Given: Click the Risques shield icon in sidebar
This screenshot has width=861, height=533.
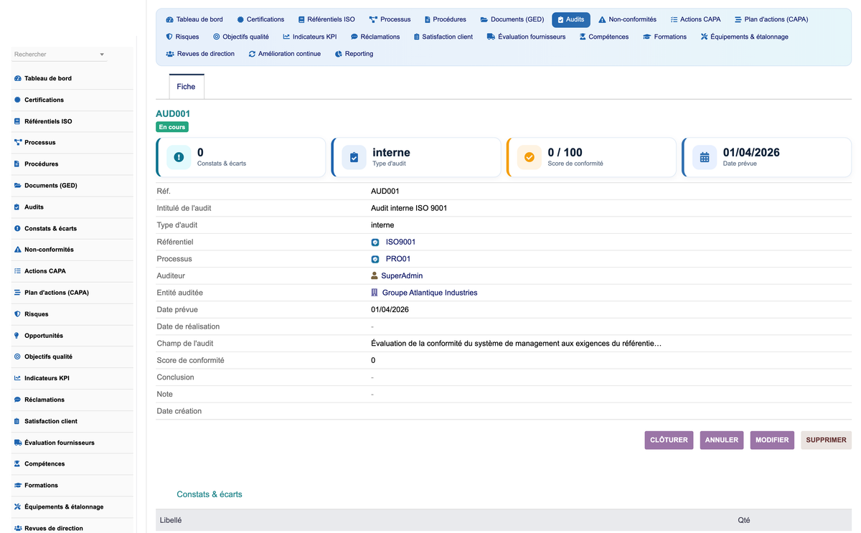Looking at the screenshot, I should 18,314.
